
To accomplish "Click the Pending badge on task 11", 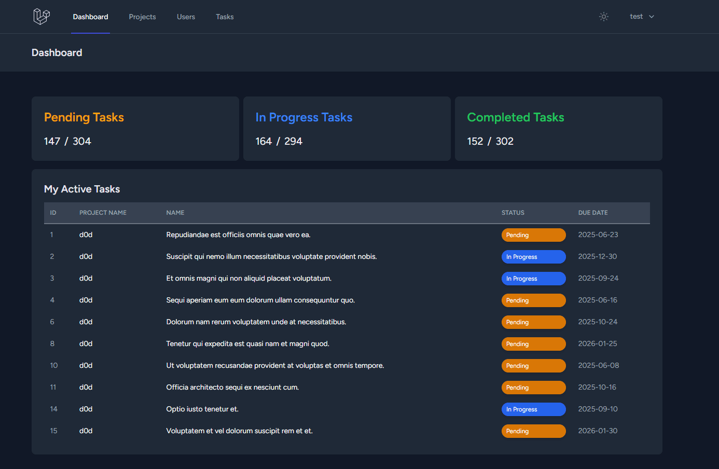I will tap(533, 387).
